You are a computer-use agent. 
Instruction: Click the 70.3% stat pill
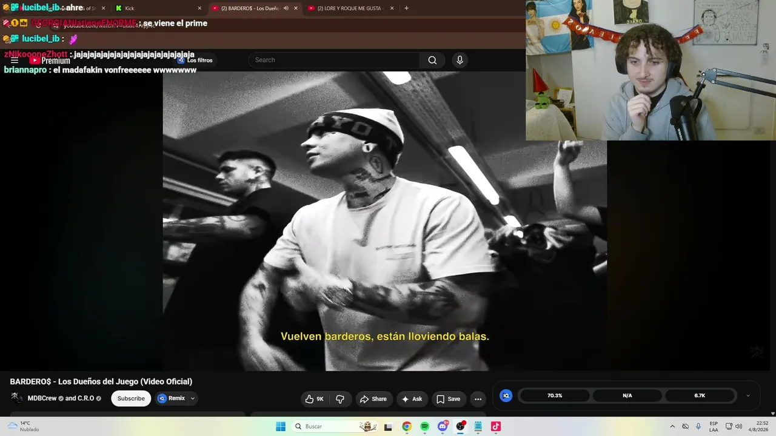tap(555, 395)
